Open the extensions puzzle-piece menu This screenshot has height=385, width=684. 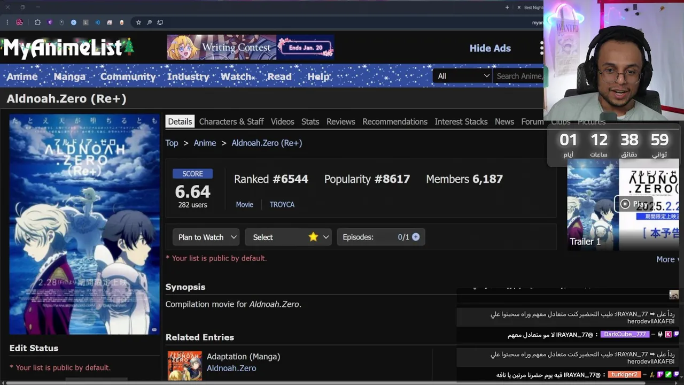click(37, 22)
